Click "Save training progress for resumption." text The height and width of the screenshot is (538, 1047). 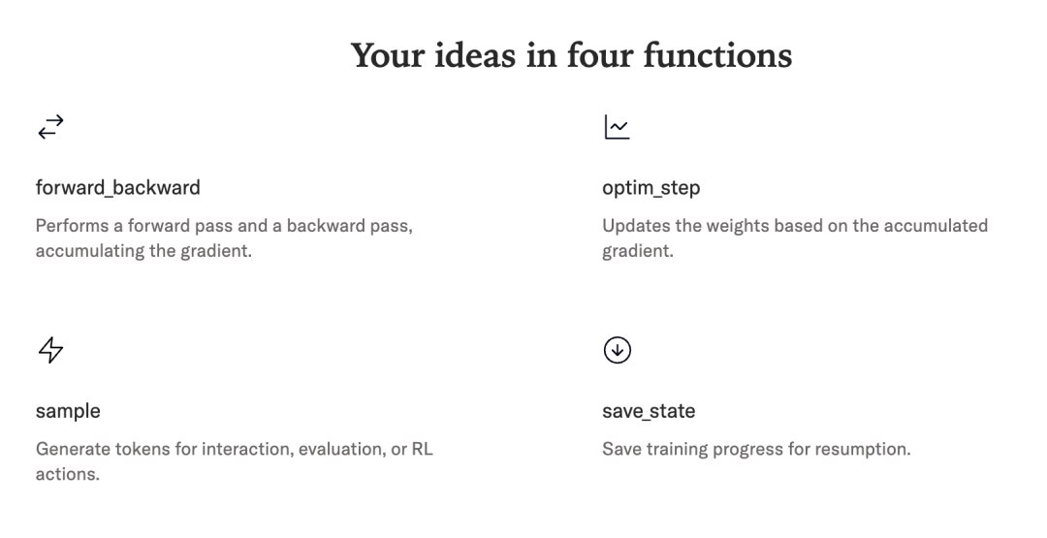pos(756,450)
